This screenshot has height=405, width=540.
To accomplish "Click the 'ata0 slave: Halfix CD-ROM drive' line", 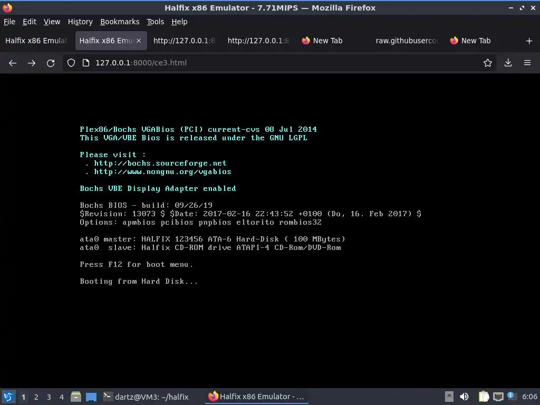I will pyautogui.click(x=210, y=248).
